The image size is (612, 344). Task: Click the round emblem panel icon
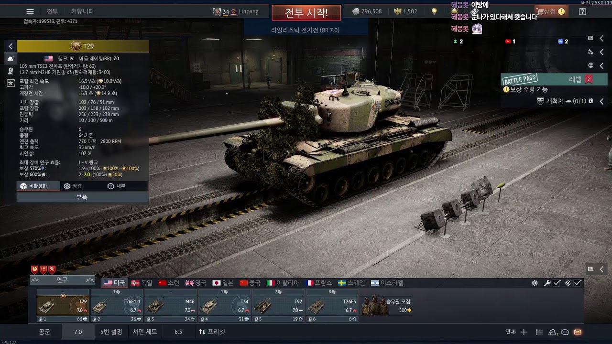pyautogui.click(x=590, y=65)
